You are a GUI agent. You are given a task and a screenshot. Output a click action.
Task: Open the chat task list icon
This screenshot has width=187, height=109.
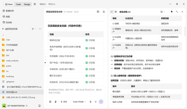[104, 12]
